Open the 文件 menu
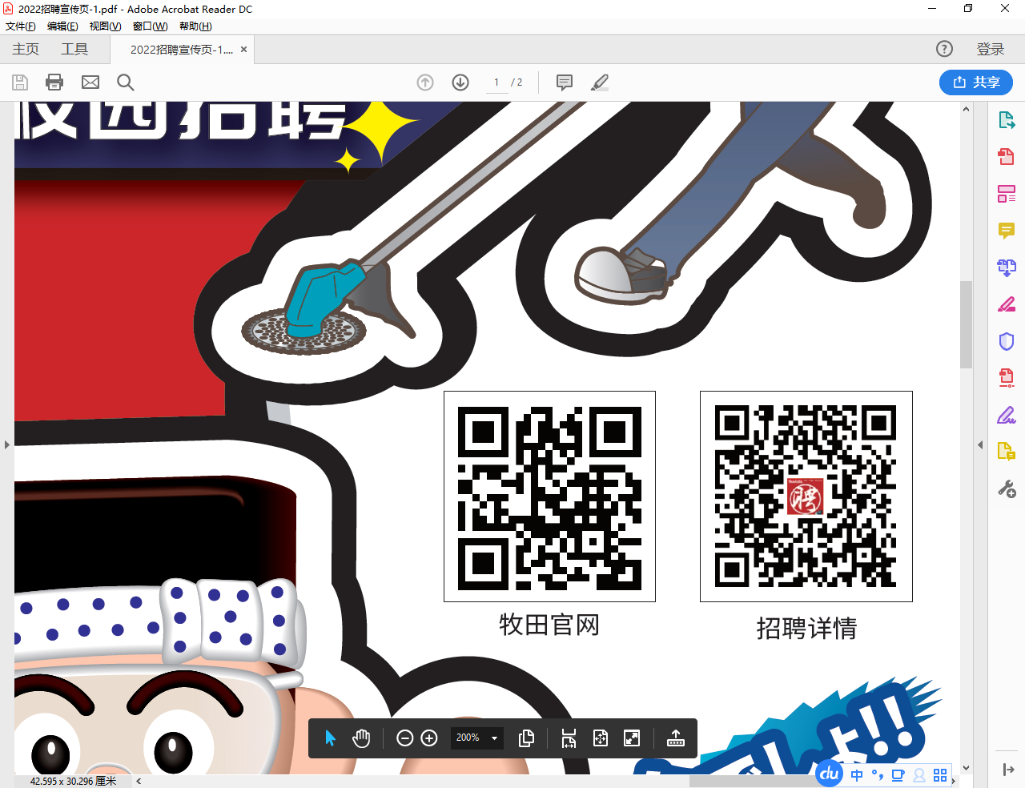This screenshot has height=788, width=1025. point(21,26)
